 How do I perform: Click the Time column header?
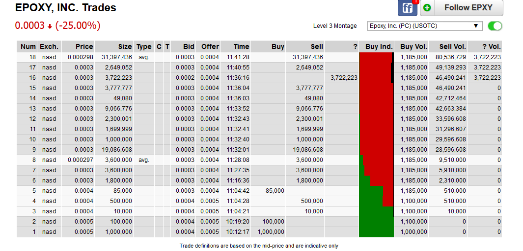click(241, 46)
